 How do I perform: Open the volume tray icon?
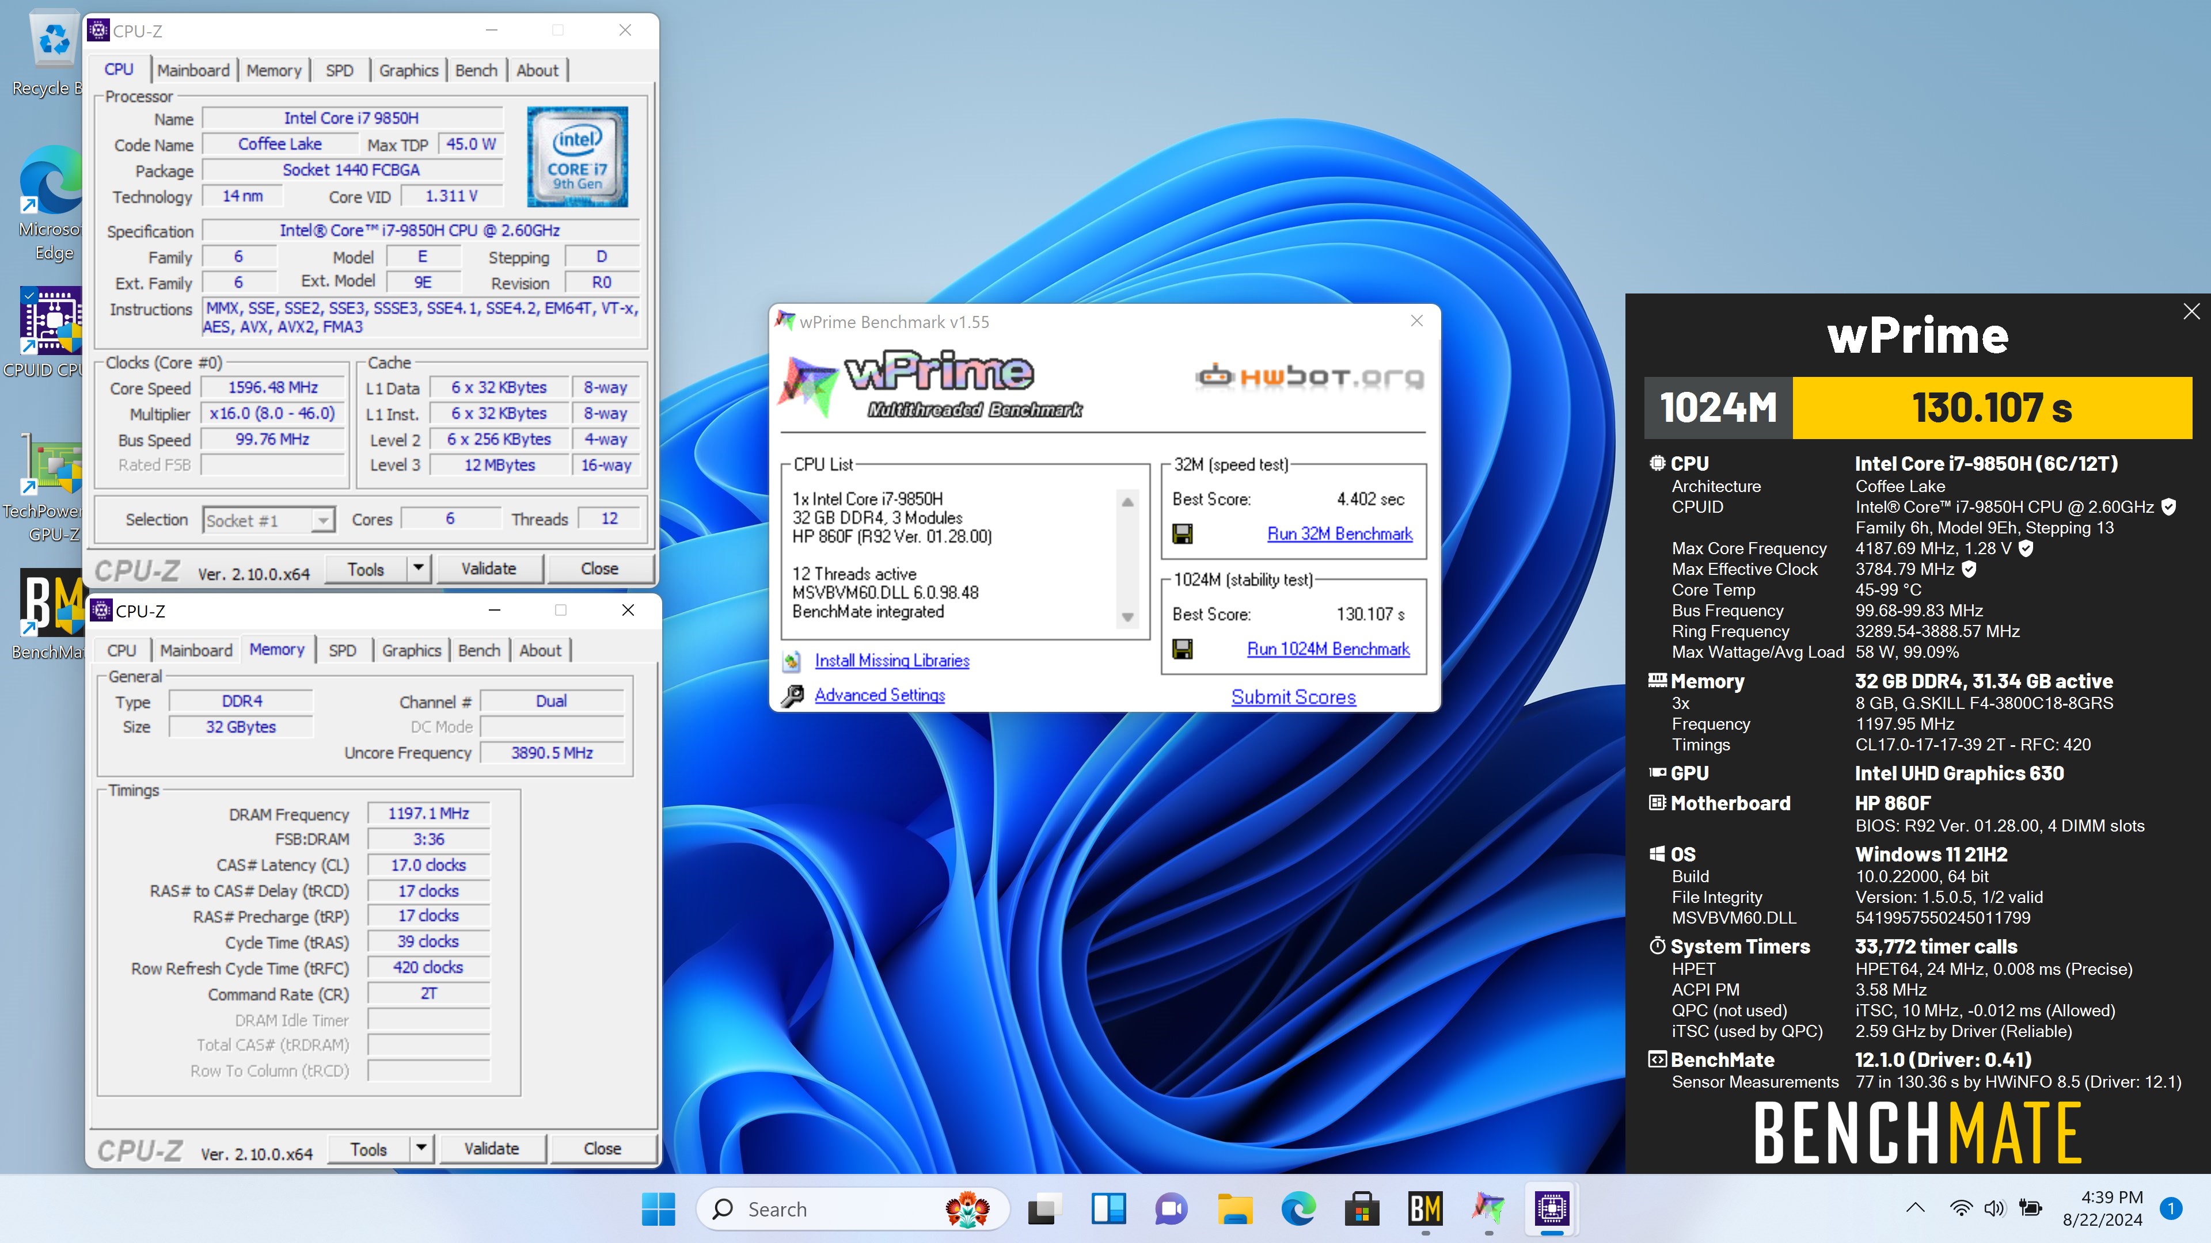(x=1994, y=1208)
